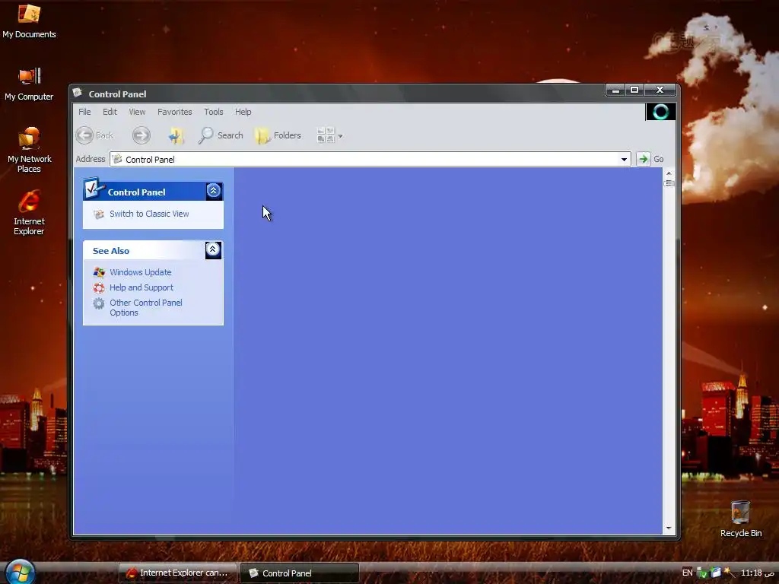Open Help and Support link

pyautogui.click(x=141, y=287)
